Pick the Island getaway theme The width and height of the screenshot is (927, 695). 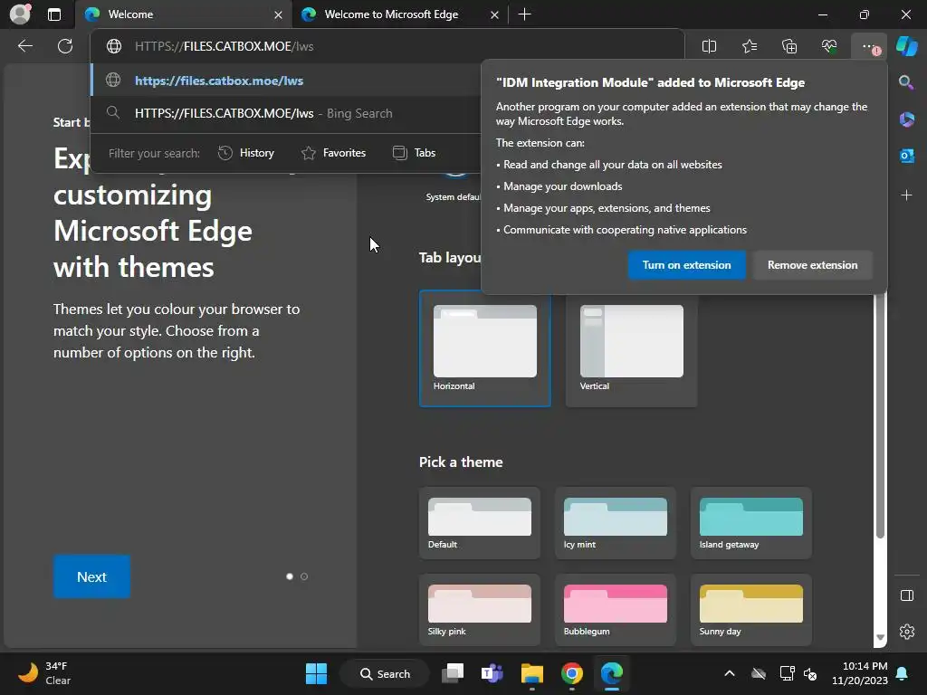pos(750,523)
